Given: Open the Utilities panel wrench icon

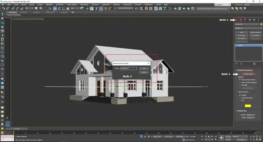Looking at the screenshot, I should (258, 20).
